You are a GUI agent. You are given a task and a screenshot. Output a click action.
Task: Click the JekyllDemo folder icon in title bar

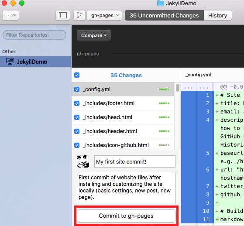click(x=161, y=3)
